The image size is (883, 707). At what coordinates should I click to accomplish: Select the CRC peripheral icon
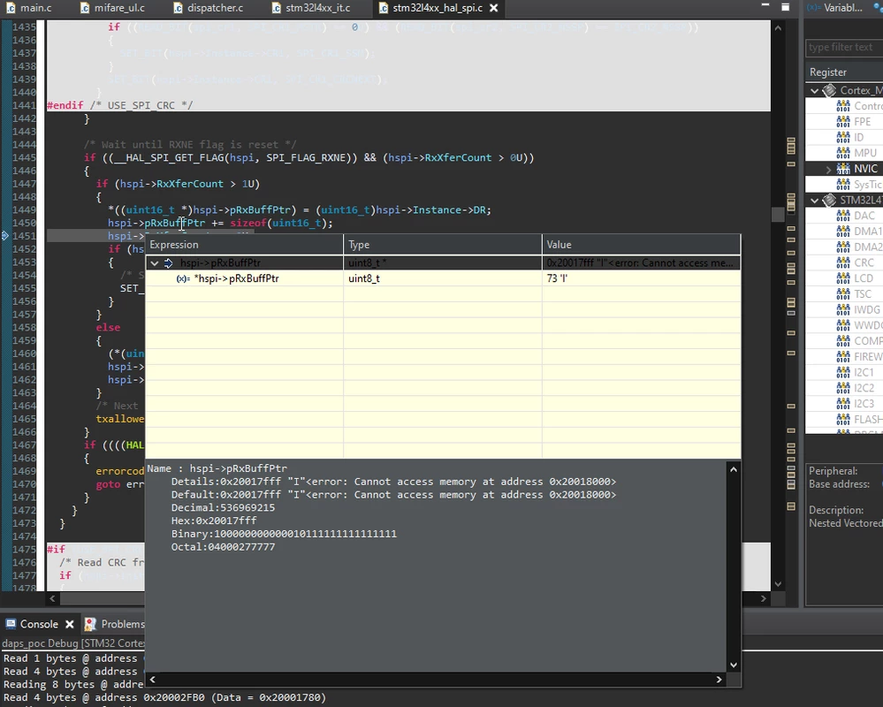[843, 262]
